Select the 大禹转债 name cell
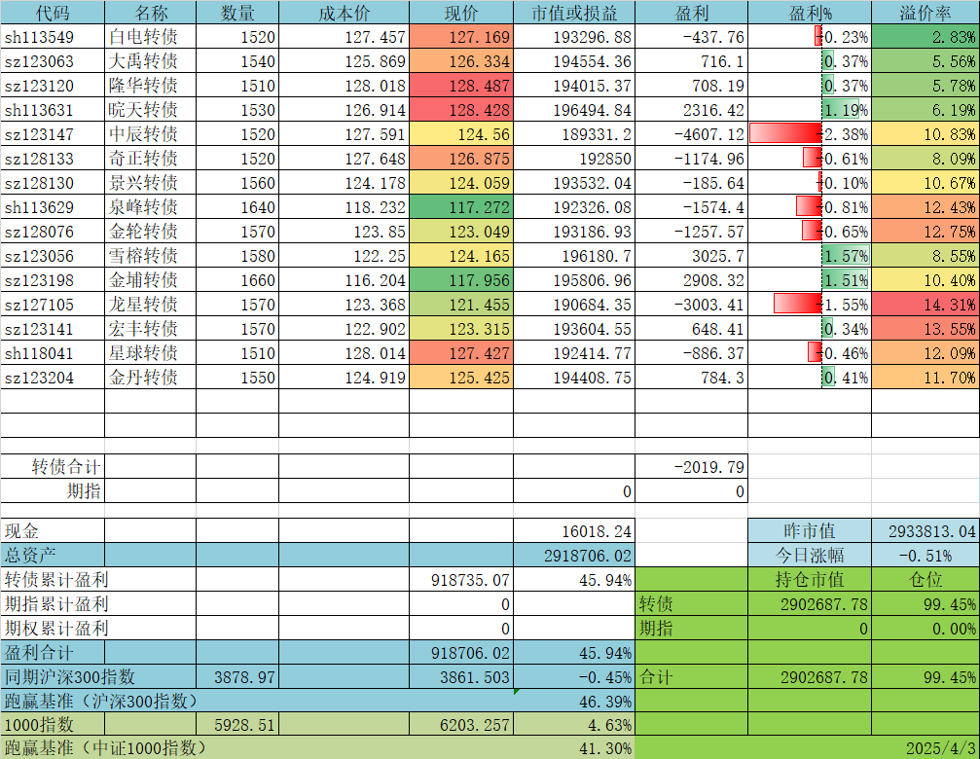Image resolution: width=980 pixels, height=759 pixels. point(151,61)
